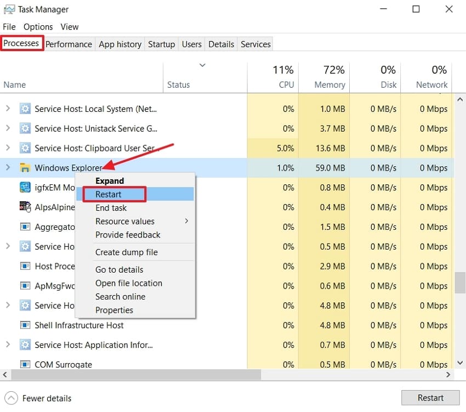Expand Service Host: Unistack Service group
The width and height of the screenshot is (466, 412).
pos(8,128)
